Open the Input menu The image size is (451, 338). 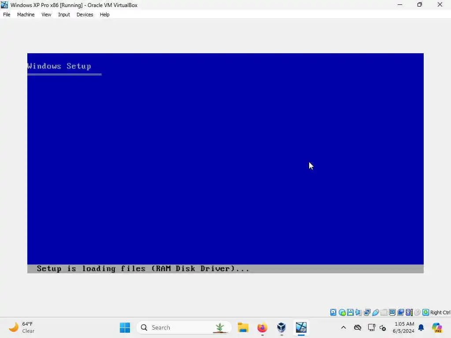pos(64,15)
